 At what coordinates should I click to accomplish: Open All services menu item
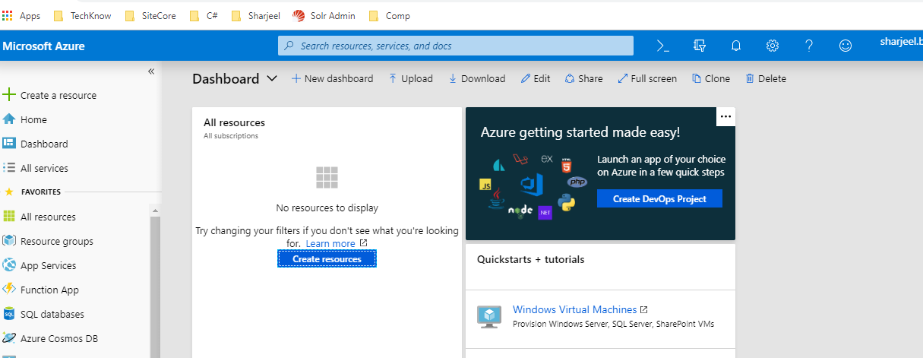click(x=44, y=168)
